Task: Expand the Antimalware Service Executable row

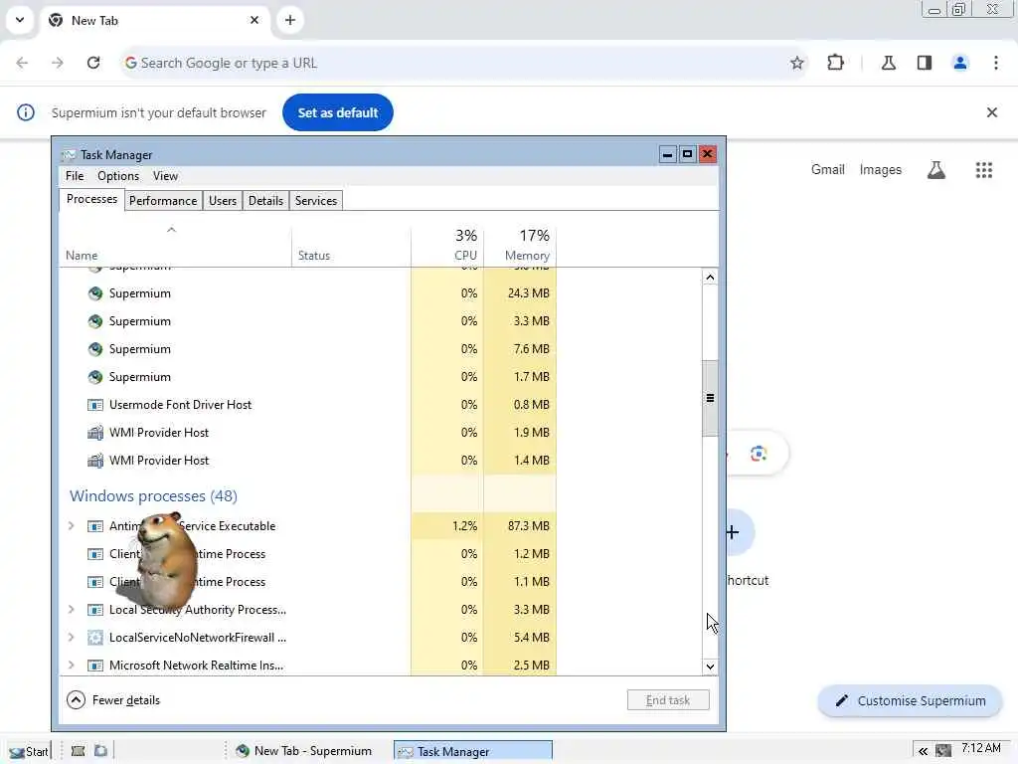Action: click(x=72, y=526)
